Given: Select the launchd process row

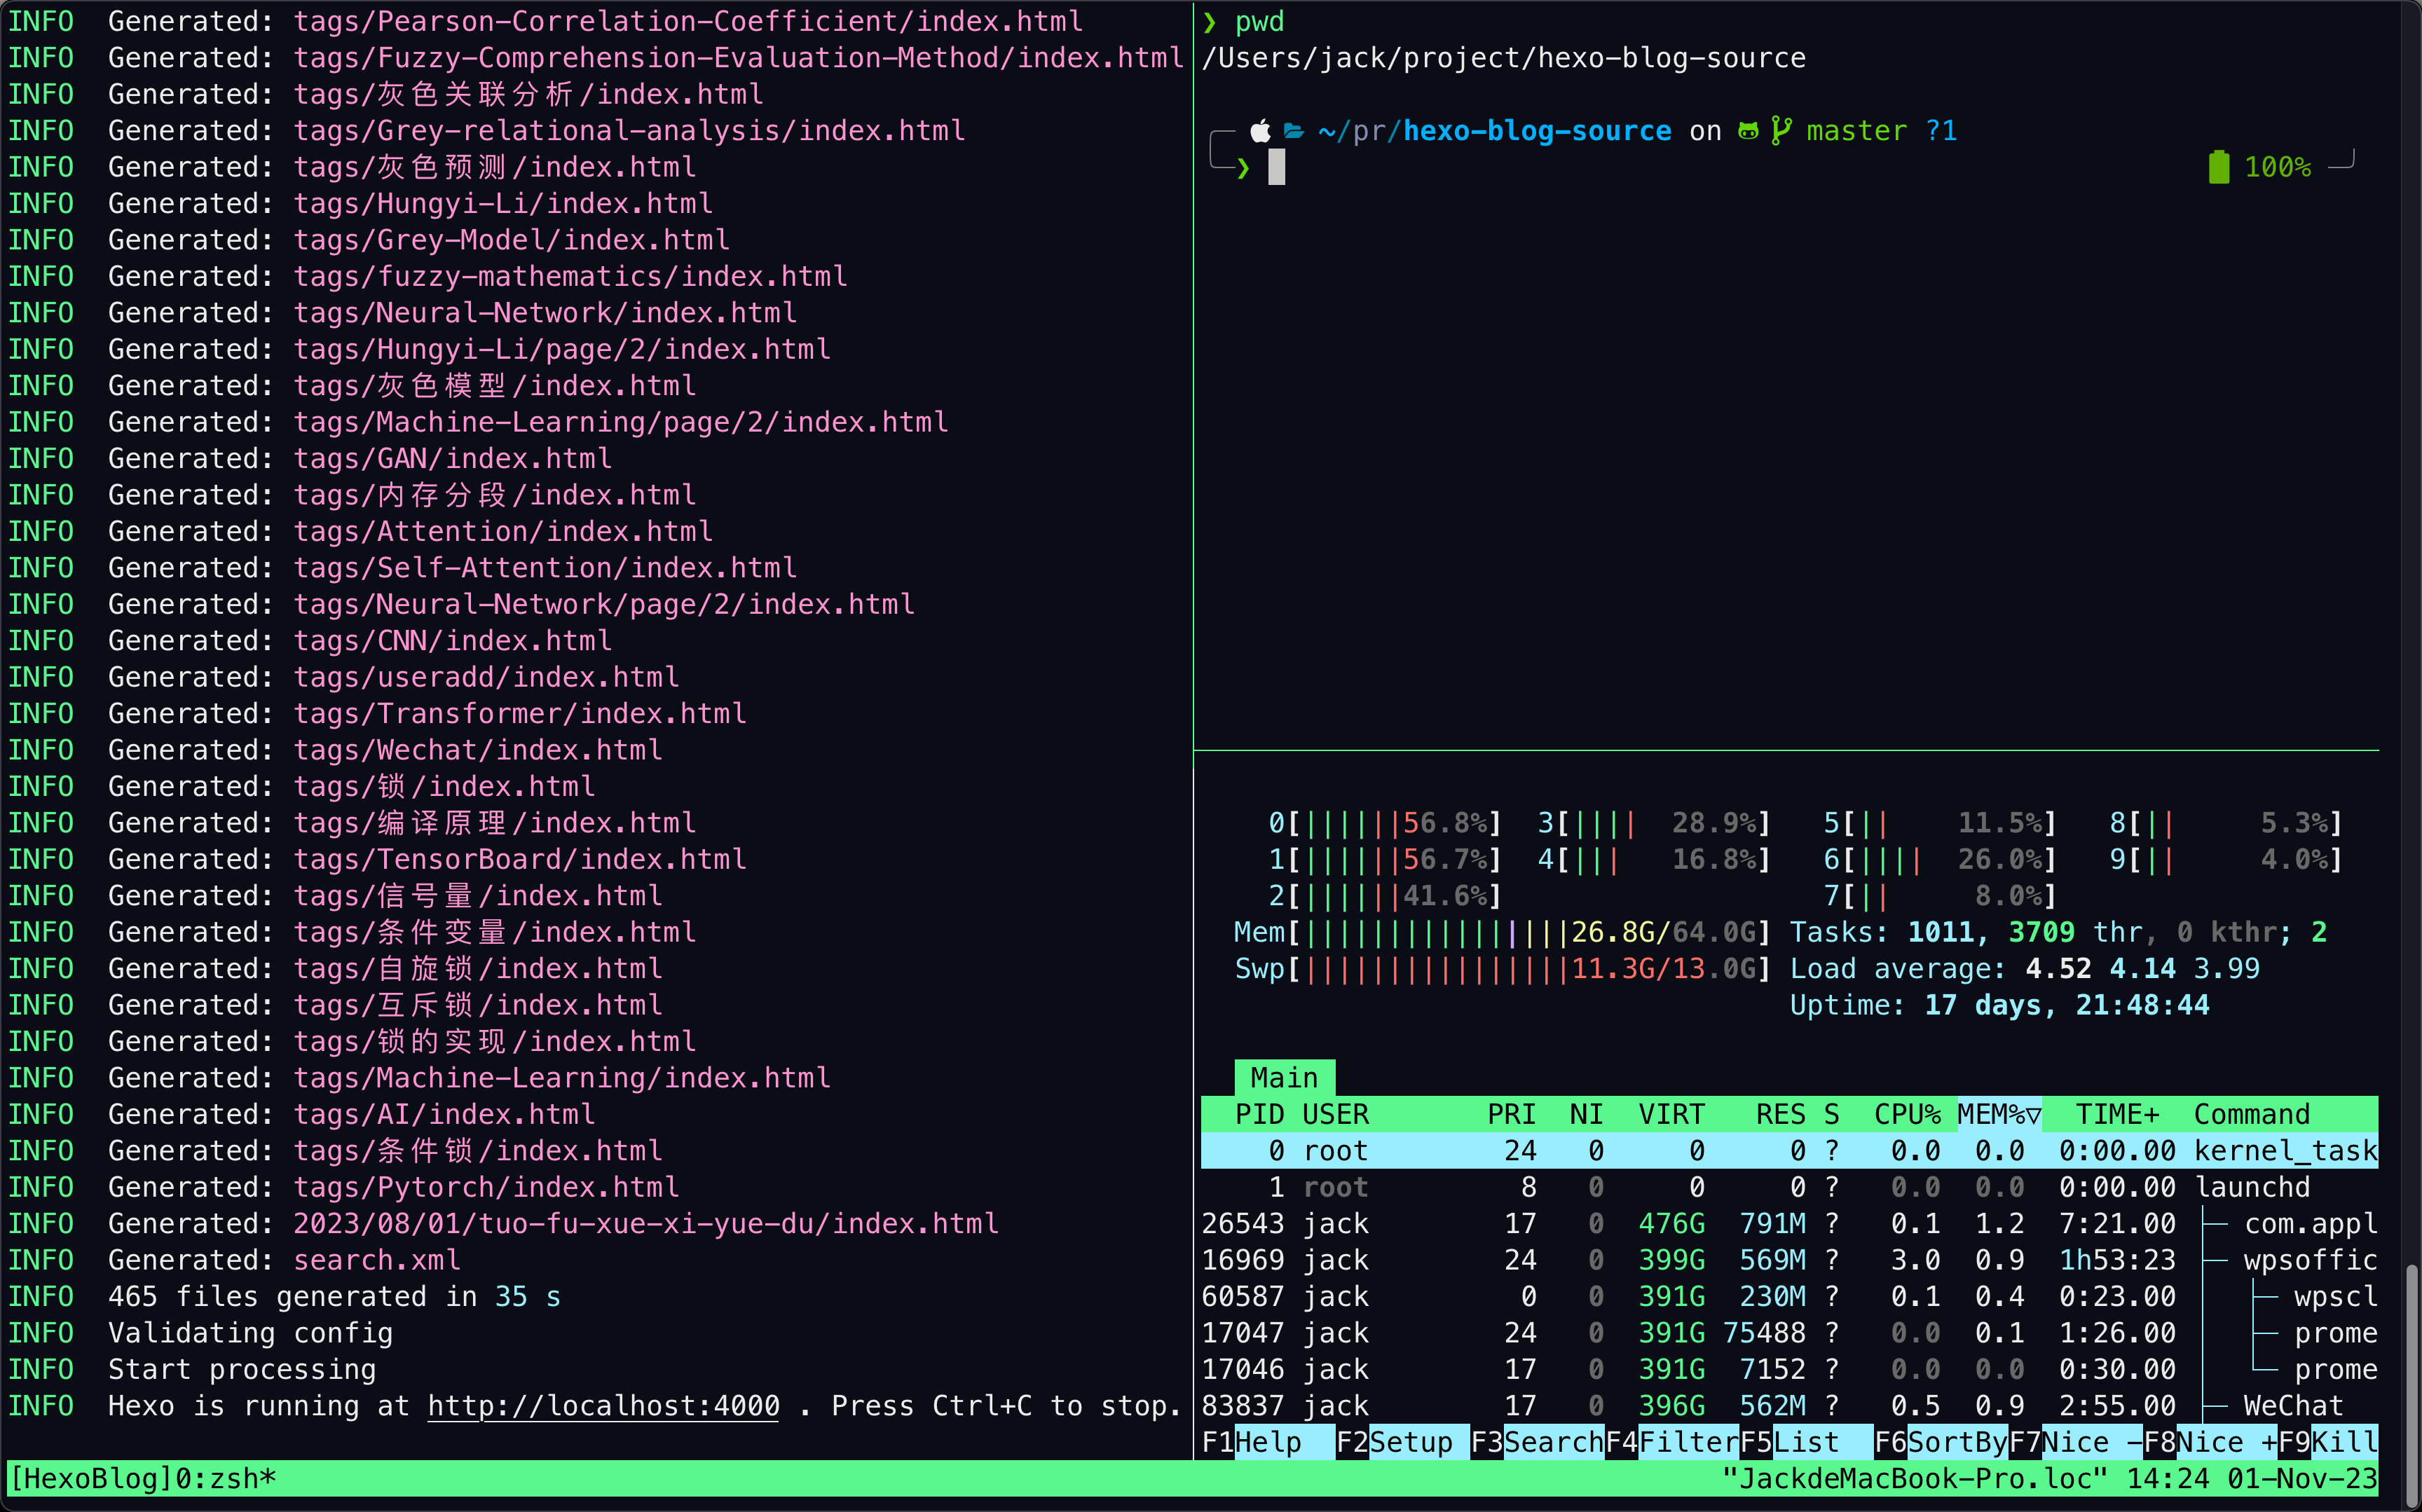Looking at the screenshot, I should [x=1790, y=1187].
